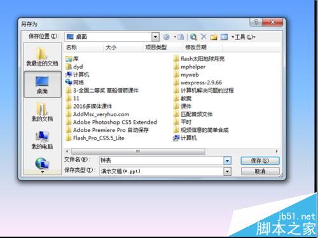Screen dimensions: 318x238
Task: Select the 网络 network item
Action: point(74,83)
